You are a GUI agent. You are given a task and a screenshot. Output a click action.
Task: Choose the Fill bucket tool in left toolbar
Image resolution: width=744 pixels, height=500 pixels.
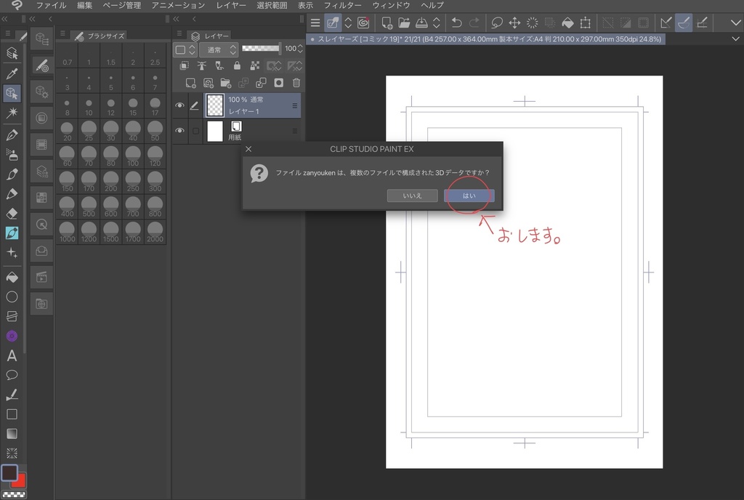click(x=12, y=277)
